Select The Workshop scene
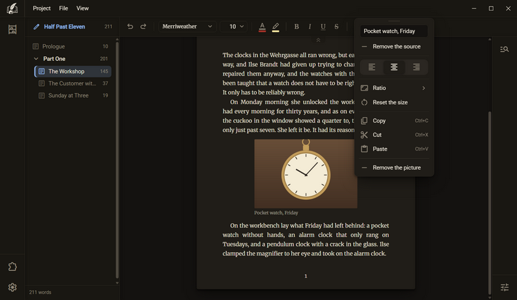Image resolution: width=517 pixels, height=300 pixels. [x=73, y=71]
